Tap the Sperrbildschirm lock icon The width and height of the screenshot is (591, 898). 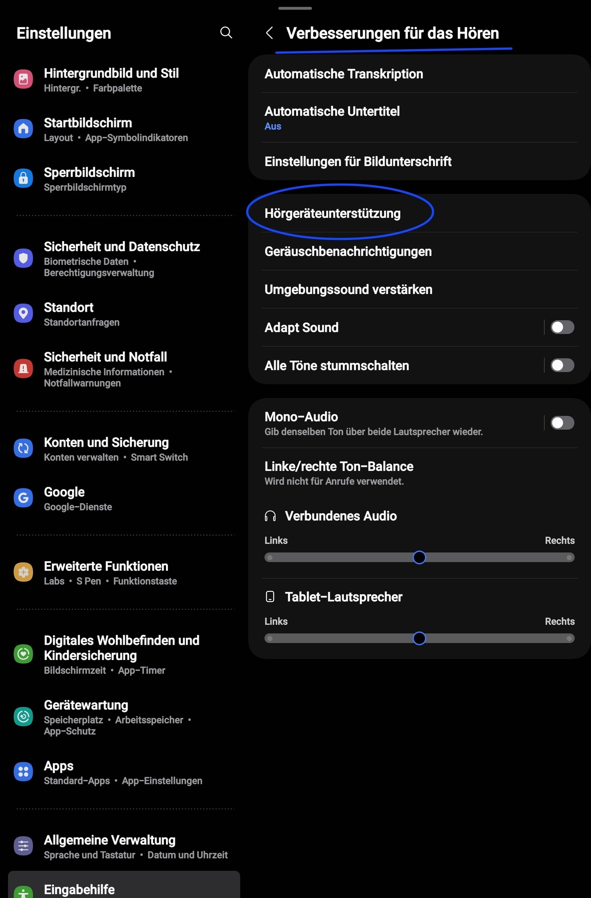(23, 178)
